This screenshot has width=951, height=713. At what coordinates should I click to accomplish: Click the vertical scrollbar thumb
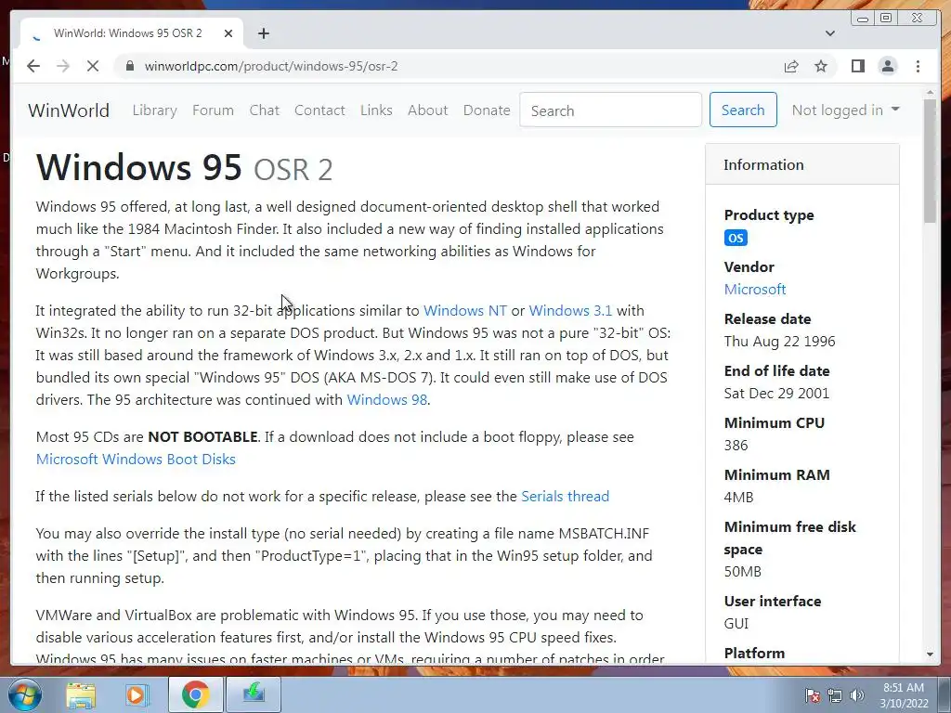[930, 161]
